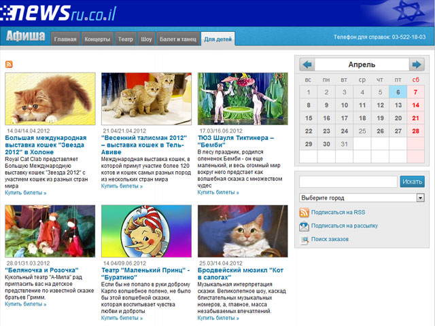
Task: Select the Для детей tab
Action: point(217,39)
